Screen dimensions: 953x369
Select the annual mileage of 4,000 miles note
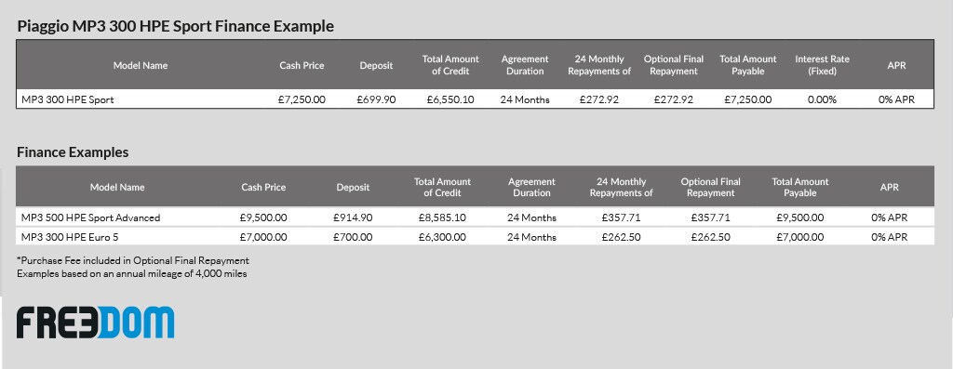coord(132,273)
